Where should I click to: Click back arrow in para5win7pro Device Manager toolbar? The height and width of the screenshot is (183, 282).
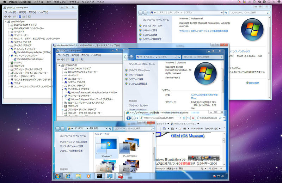(x=6, y=17)
